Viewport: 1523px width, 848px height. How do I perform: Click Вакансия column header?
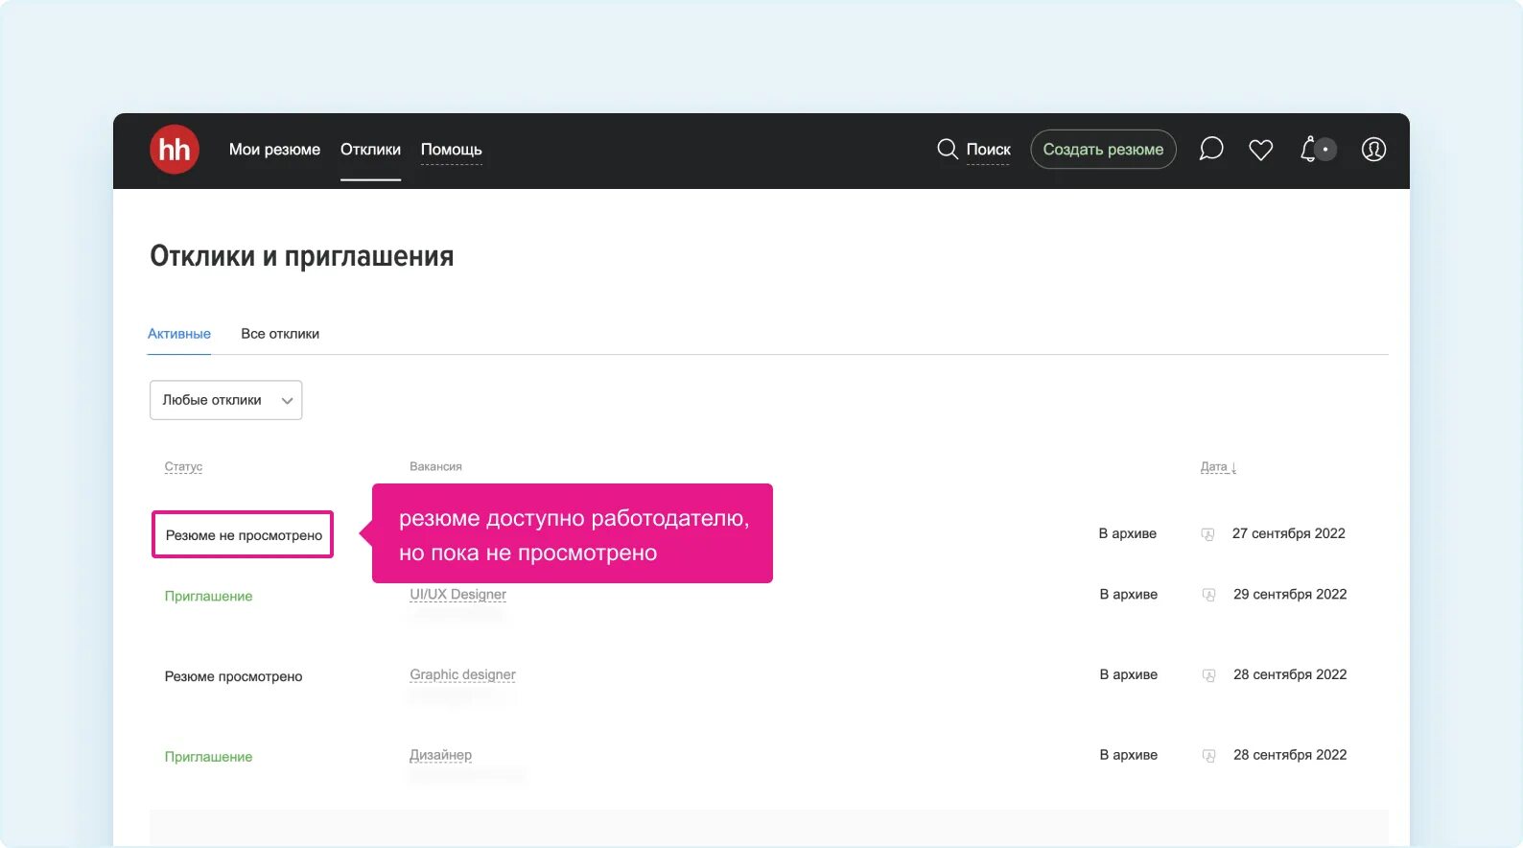(435, 467)
